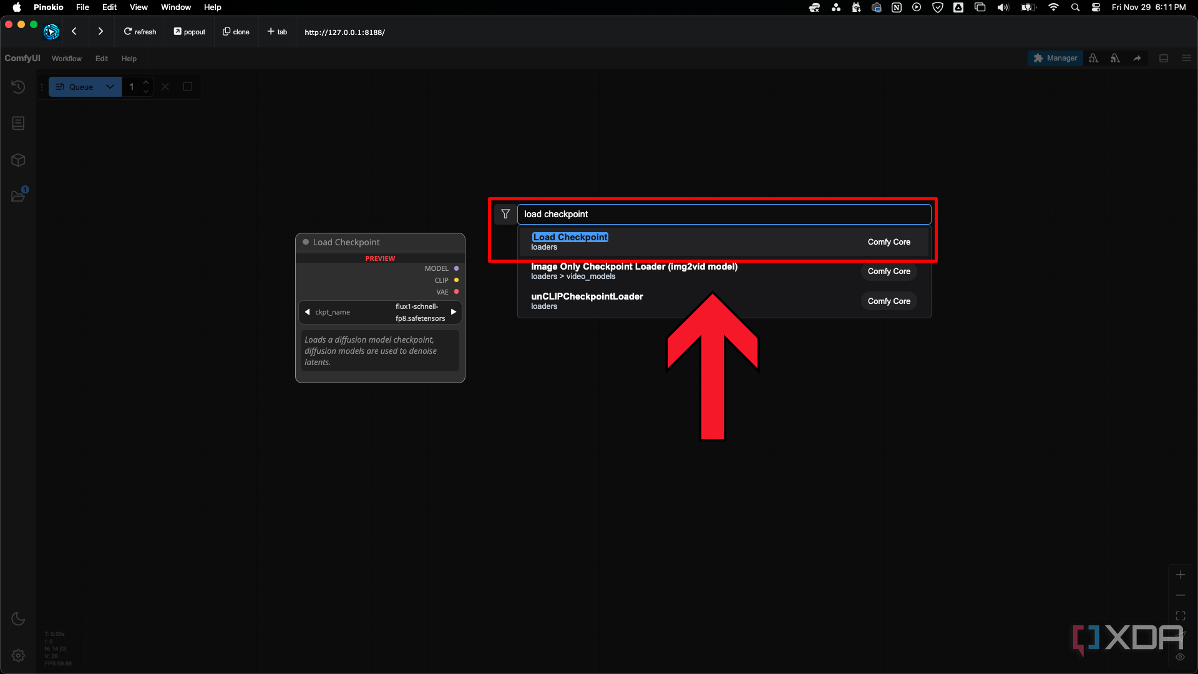
Task: Select next ckpt_name with right arrow
Action: [454, 312]
